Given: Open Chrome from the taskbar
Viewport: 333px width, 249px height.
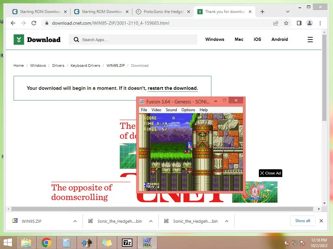Looking at the screenshot, I should [x=46, y=243].
